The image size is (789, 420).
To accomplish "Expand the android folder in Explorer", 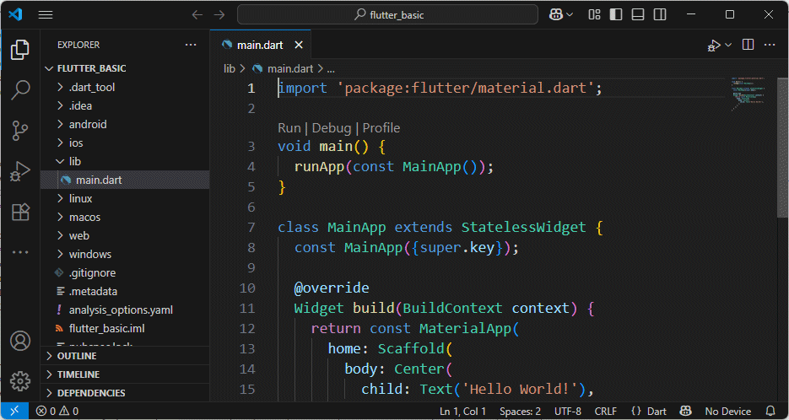I will 88,124.
